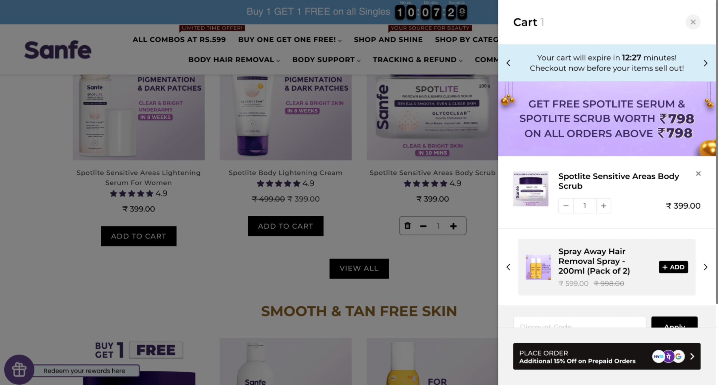Click plus icon beside trash on product card
This screenshot has height=385, width=718.
click(x=453, y=226)
